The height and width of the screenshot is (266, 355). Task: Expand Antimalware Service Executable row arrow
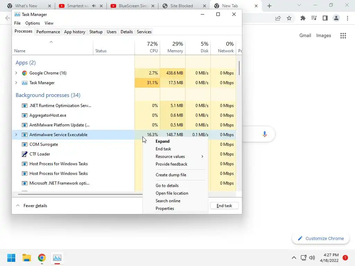[16, 135]
